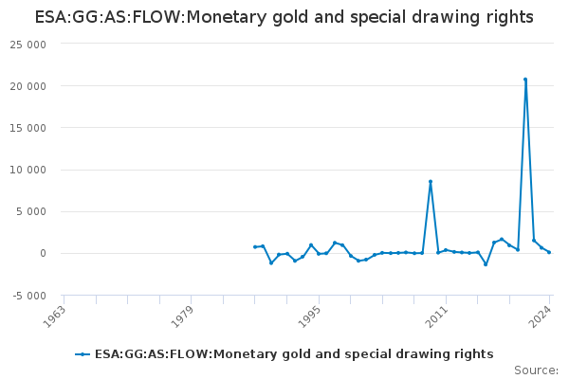Select the lowest dip point just before 2018
569x379 pixels.
[x=486, y=264]
